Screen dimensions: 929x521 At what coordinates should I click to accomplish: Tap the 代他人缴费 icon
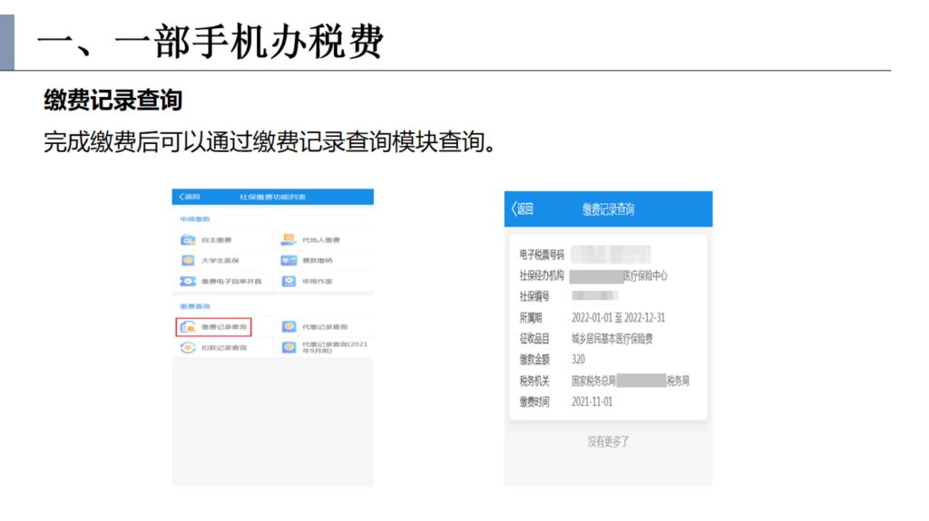click(288, 240)
